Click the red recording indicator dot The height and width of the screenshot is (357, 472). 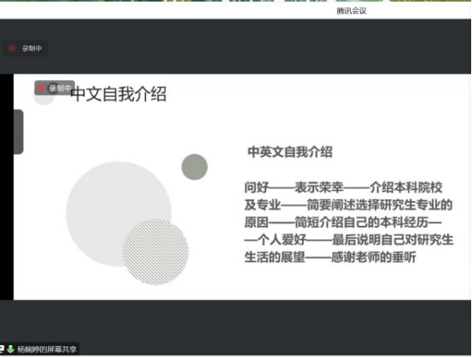coord(12,49)
